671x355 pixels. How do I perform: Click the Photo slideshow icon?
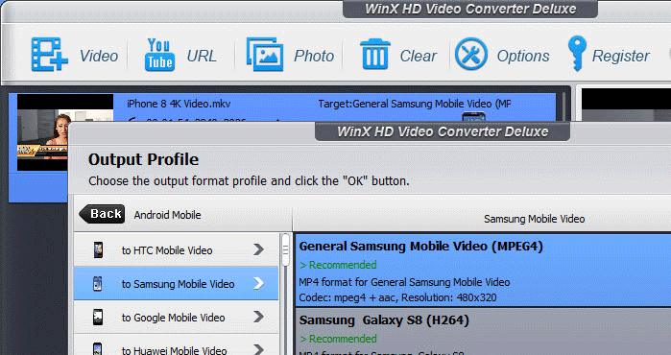coord(265,55)
